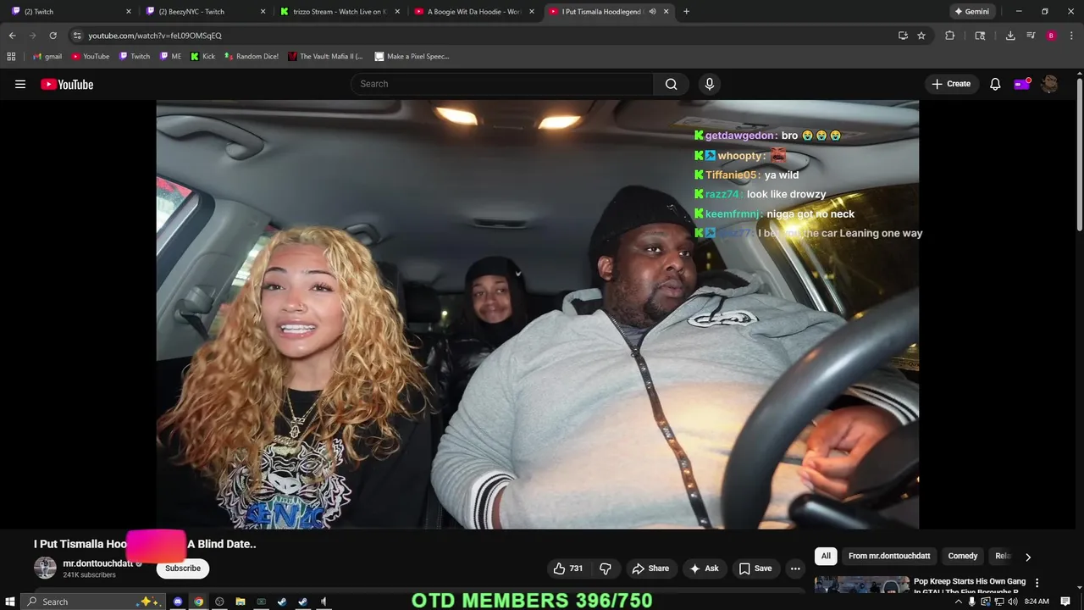This screenshot has height=610, width=1084.
Task: Open media controls icon in Chrome toolbar
Action: click(x=1031, y=36)
